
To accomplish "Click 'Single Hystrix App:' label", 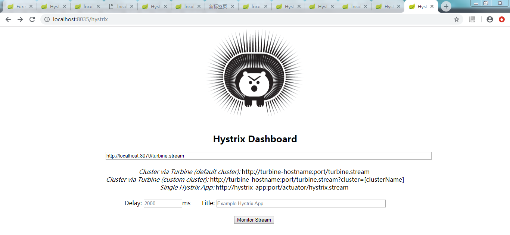I will (187, 188).
